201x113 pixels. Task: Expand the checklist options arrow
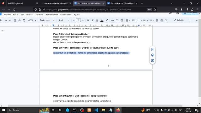coord(141,20)
